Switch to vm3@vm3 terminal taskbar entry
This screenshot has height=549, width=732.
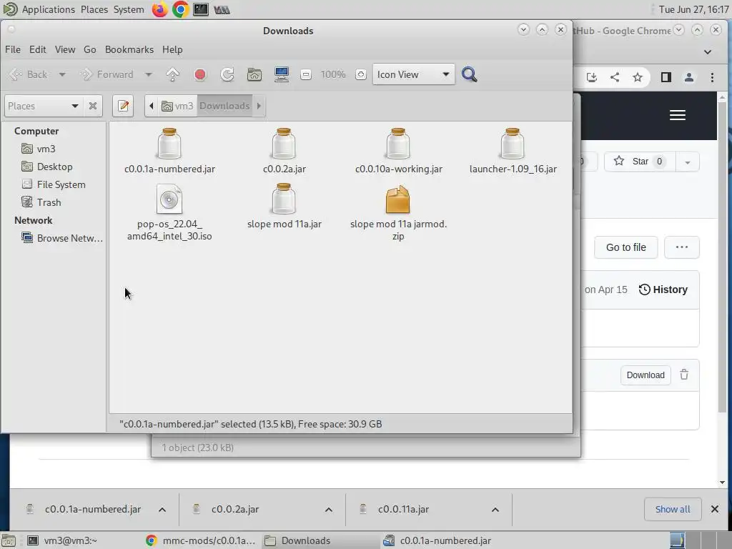click(x=70, y=540)
